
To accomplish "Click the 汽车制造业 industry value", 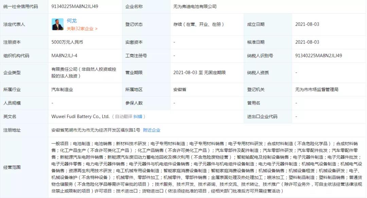I will [x=62, y=90].
